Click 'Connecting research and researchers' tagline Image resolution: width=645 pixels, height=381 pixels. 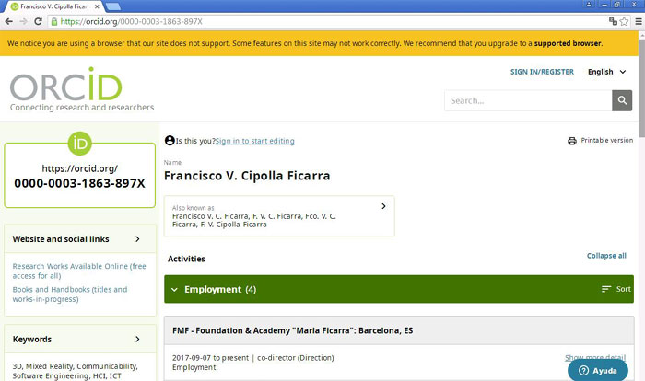[x=82, y=108]
